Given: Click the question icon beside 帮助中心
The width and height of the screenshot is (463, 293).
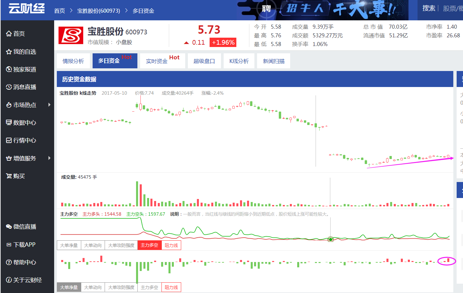Looking at the screenshot, I should point(9,262).
